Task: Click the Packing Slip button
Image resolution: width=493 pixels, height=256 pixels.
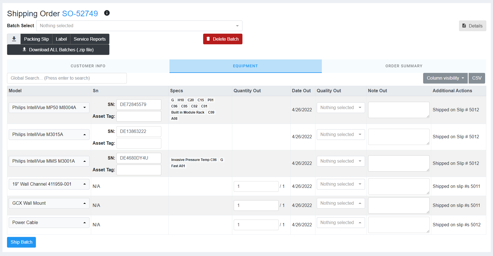Action: tap(36, 39)
